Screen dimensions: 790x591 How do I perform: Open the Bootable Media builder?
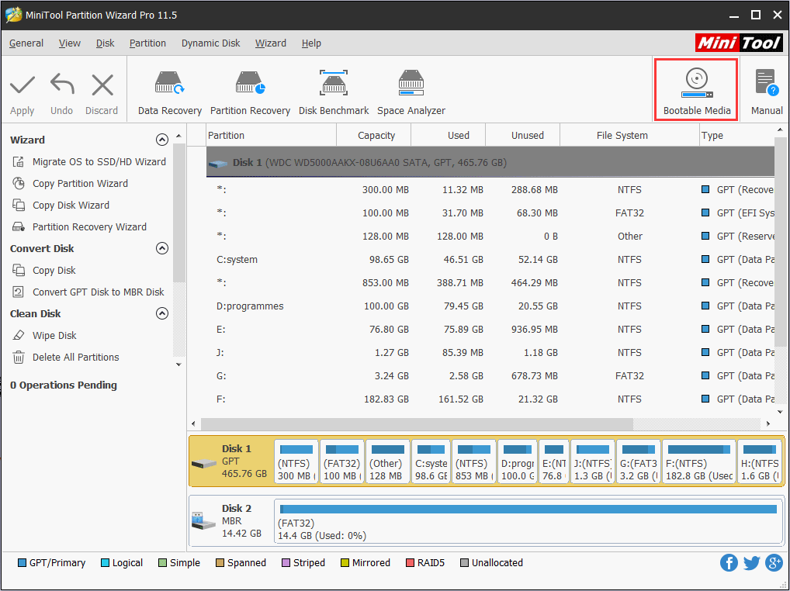point(697,91)
